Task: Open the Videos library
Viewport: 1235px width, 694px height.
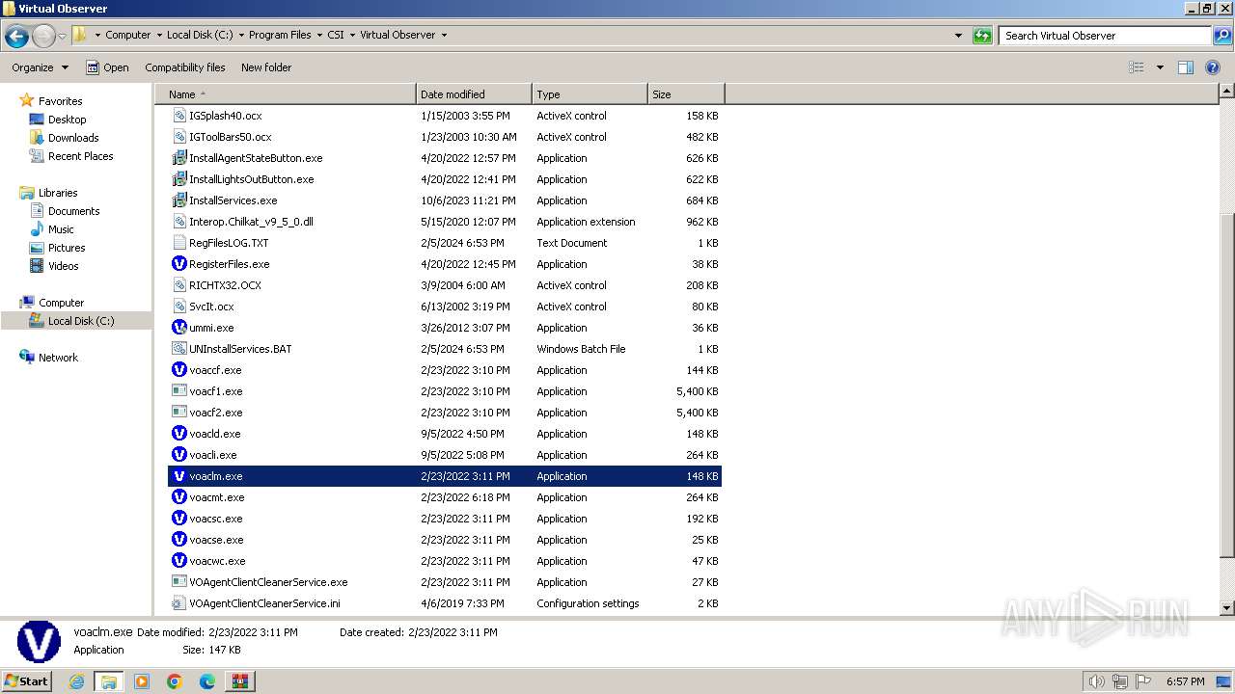Action: (63, 266)
